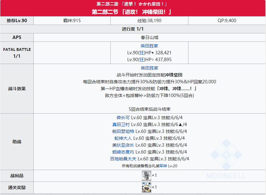
Task: Click the 春日山城 location cell
Action: point(149,37)
